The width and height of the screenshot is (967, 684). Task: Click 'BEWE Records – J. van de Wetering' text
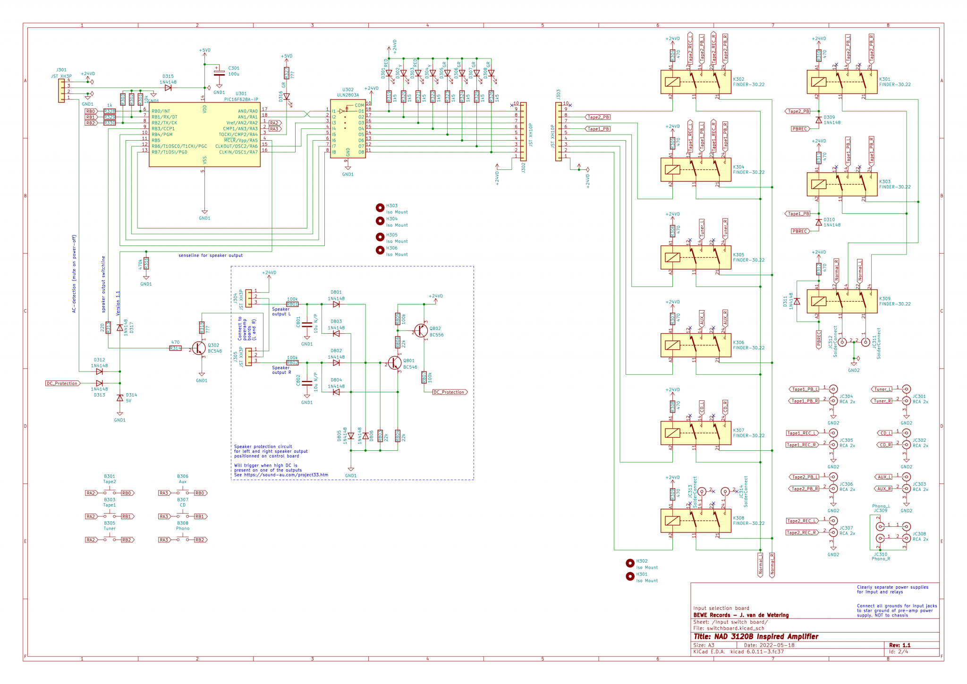coord(741,615)
